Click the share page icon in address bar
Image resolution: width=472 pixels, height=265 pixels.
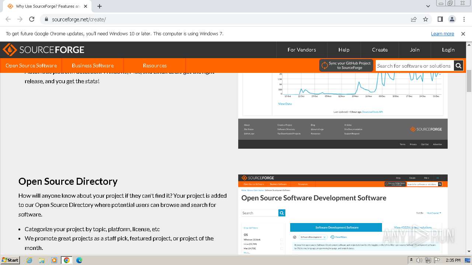[414, 20]
